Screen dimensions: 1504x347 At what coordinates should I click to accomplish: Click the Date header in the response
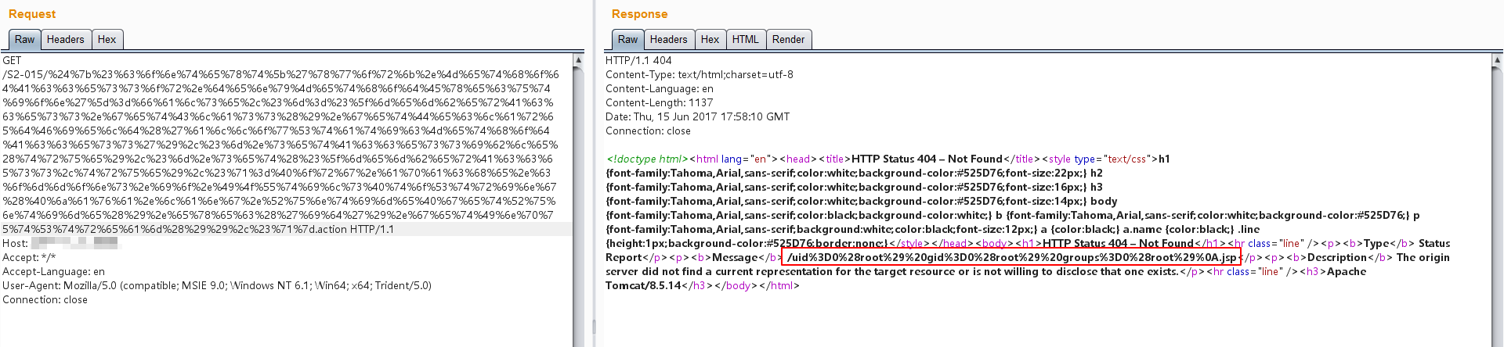pyautogui.click(x=697, y=117)
